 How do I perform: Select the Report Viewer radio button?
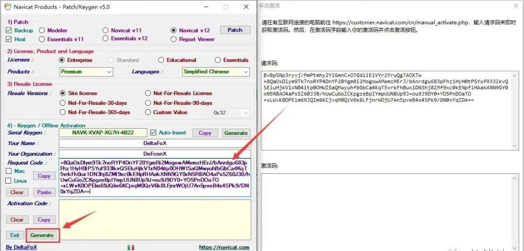click(173, 39)
